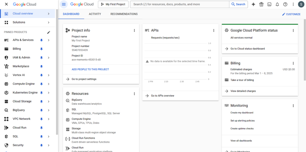This screenshot has height=152, width=306.
Task: Expand APIs & Services submenu chevron
Action: [49, 40]
